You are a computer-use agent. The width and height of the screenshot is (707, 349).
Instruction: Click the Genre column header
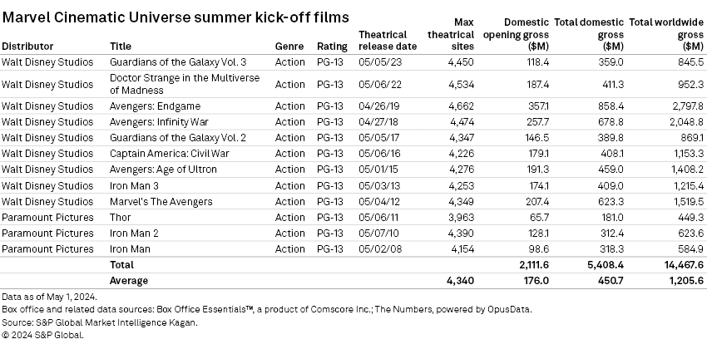(x=289, y=46)
